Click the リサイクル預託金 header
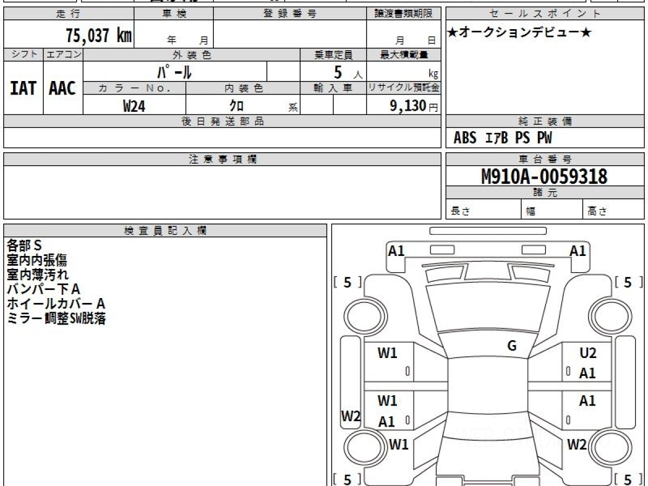 (403, 88)
